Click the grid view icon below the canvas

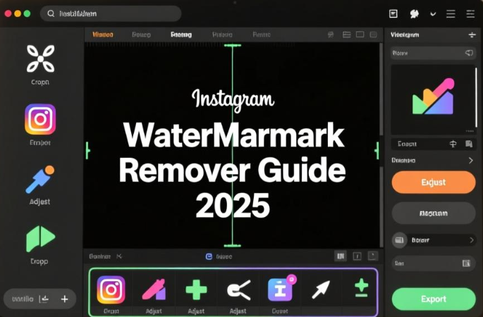[341, 256]
